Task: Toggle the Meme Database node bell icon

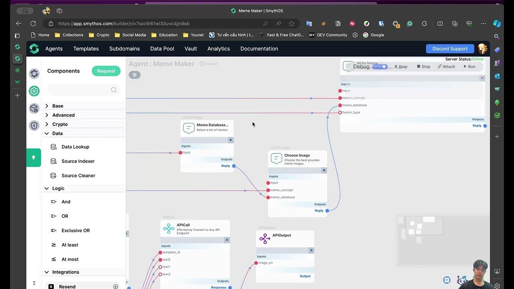Action: (x=230, y=140)
